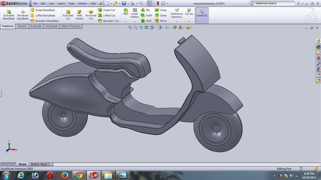Toggle Instant3D mode
This screenshot has height=180, width=321.
(202, 15)
